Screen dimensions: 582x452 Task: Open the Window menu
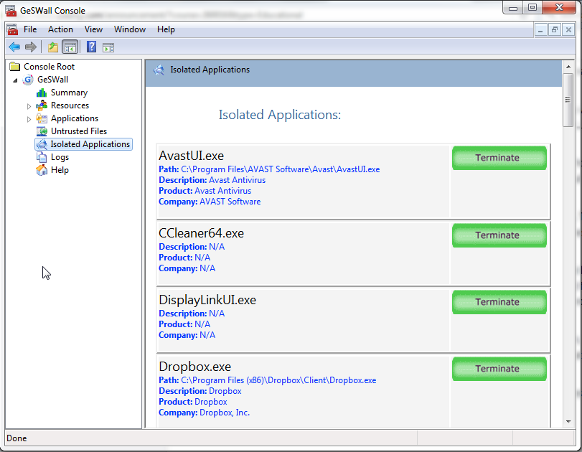pyautogui.click(x=130, y=29)
